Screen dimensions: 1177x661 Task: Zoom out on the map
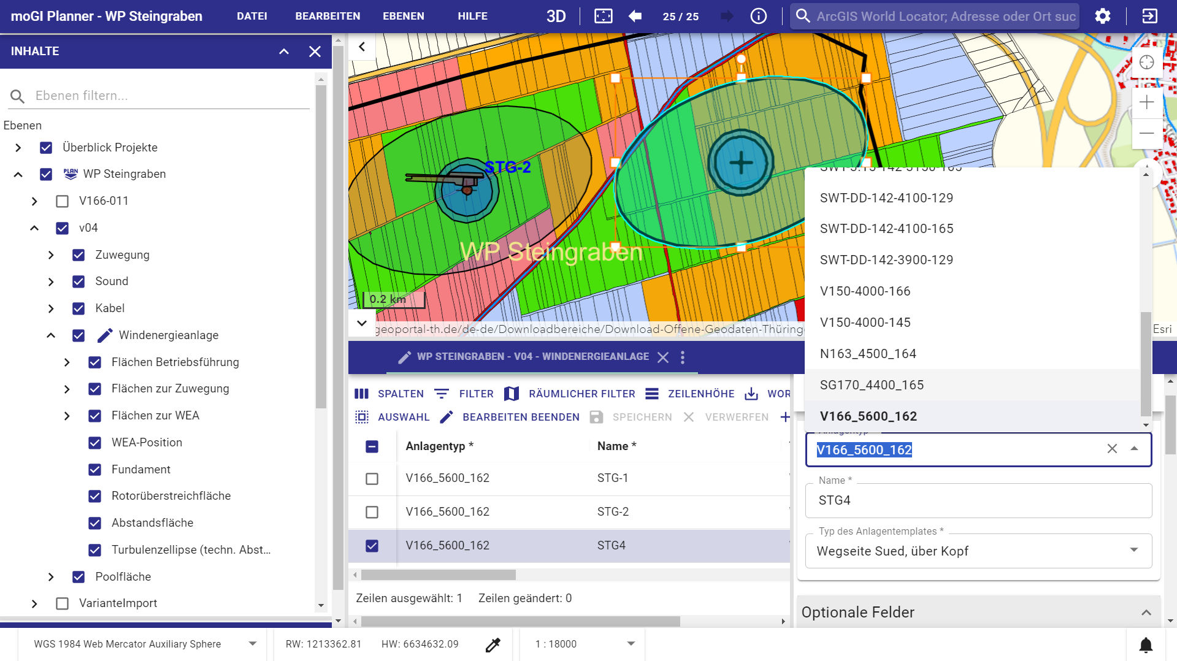click(1146, 133)
